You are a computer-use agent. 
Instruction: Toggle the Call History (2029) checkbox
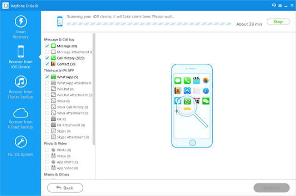click(x=47, y=58)
